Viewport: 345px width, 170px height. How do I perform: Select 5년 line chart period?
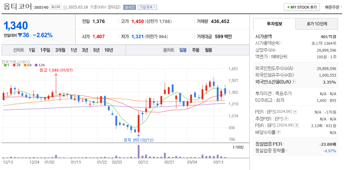pos(96,50)
